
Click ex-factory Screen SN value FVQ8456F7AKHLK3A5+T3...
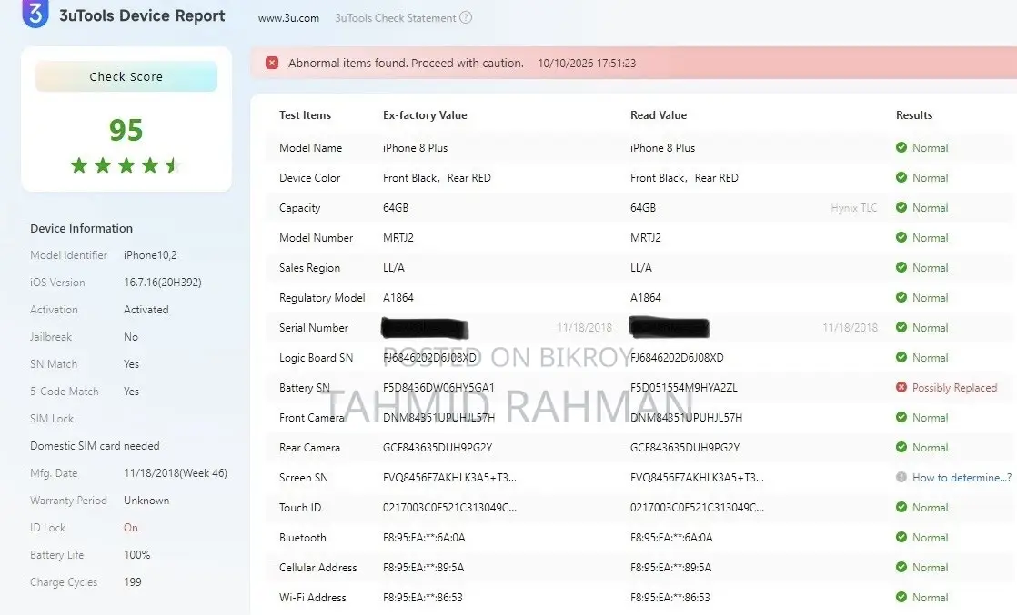449,478
